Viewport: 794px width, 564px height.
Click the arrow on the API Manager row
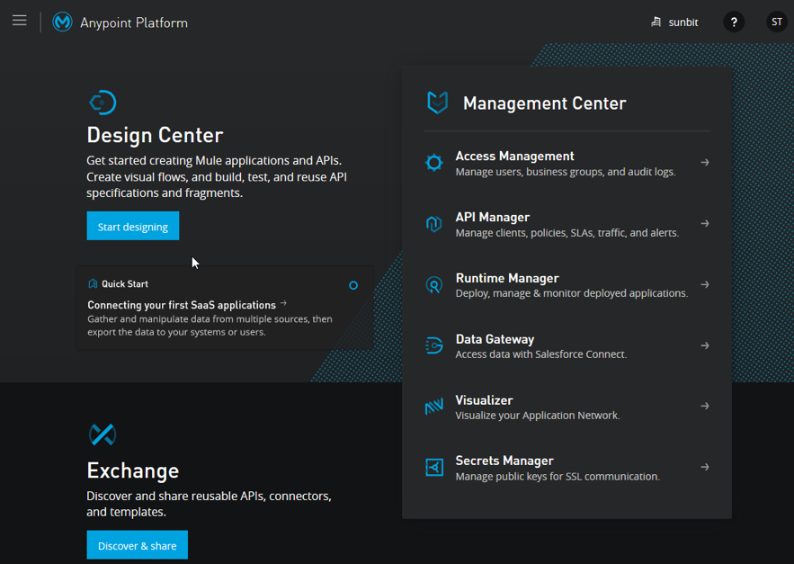pyautogui.click(x=705, y=223)
